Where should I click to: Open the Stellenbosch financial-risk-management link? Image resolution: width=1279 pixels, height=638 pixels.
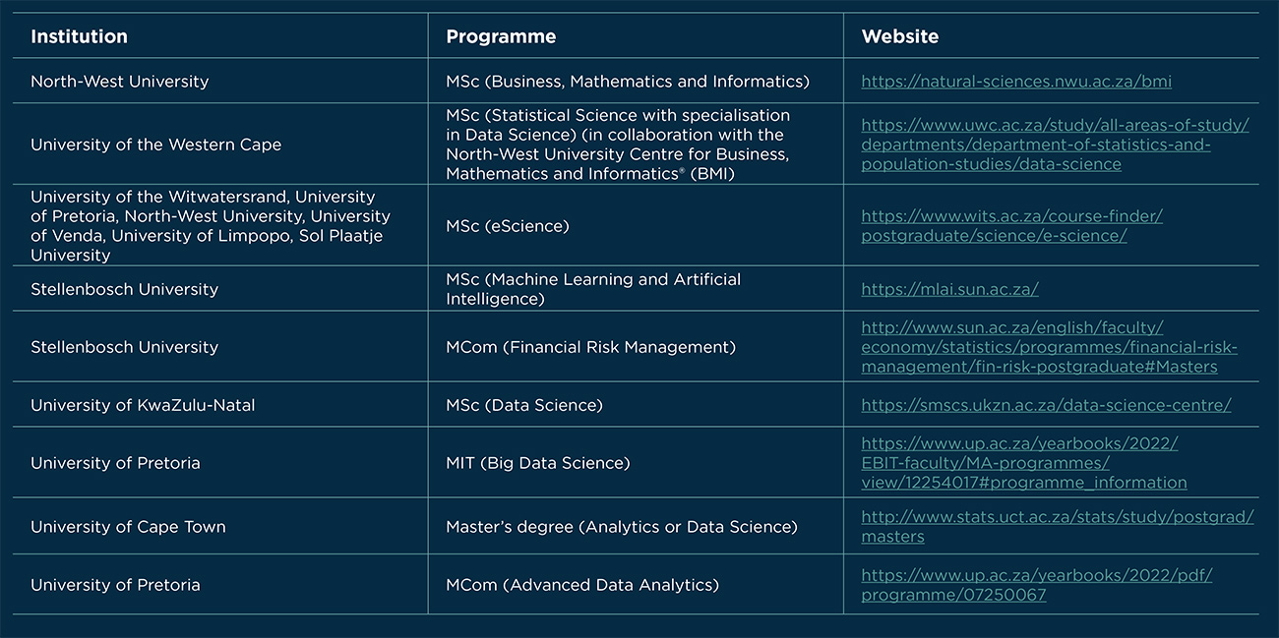[x=1049, y=347]
